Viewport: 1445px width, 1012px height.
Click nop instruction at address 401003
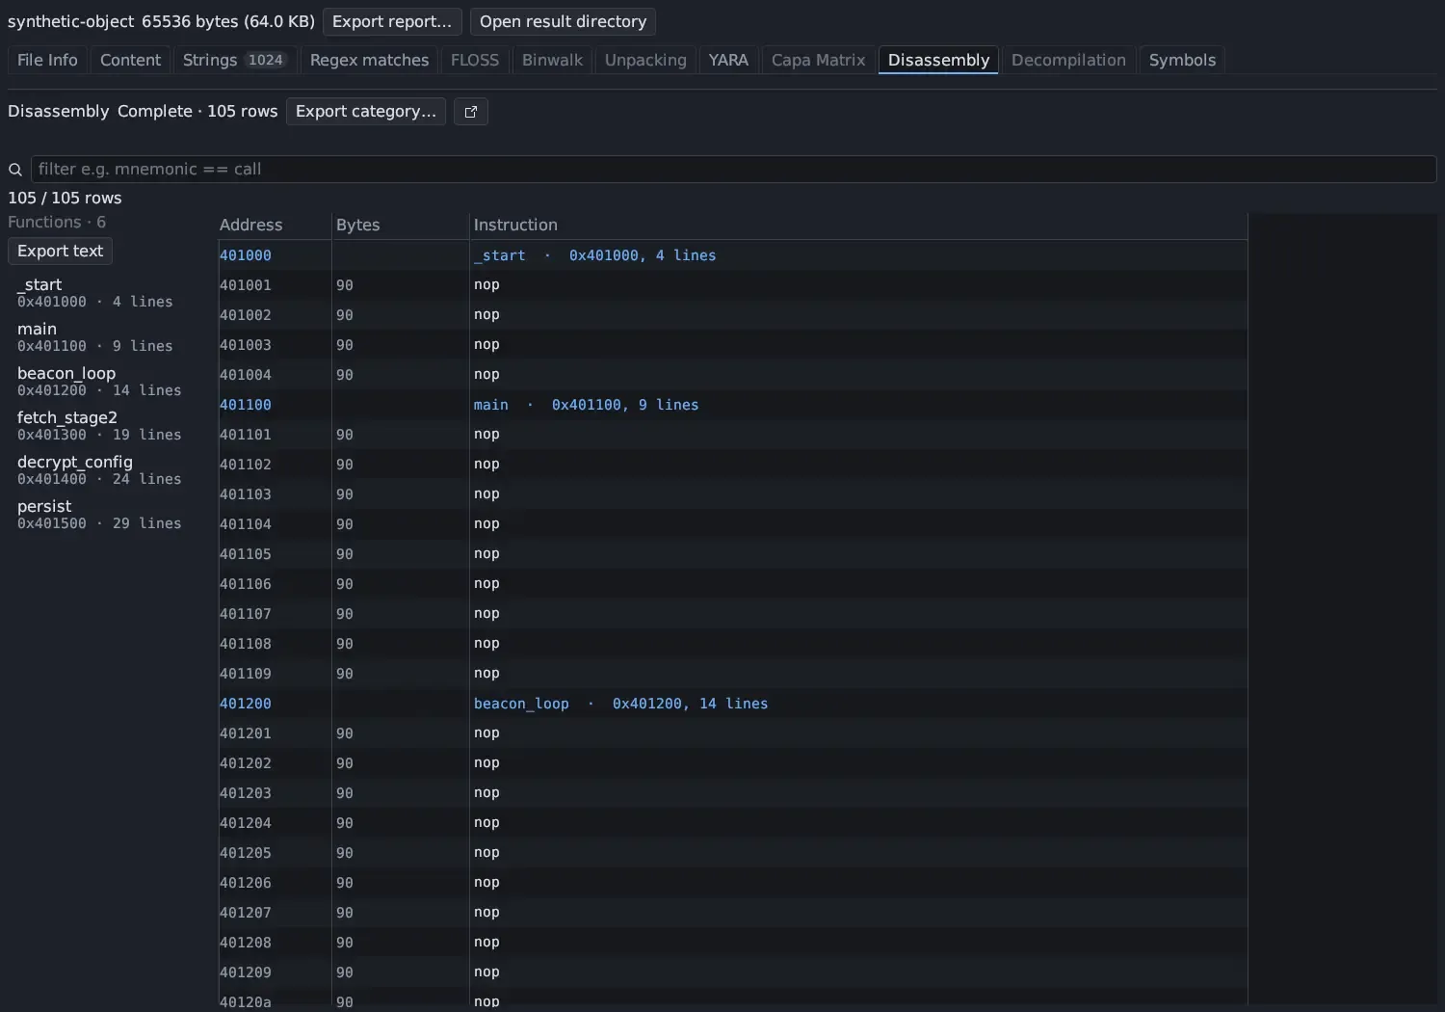(x=486, y=345)
